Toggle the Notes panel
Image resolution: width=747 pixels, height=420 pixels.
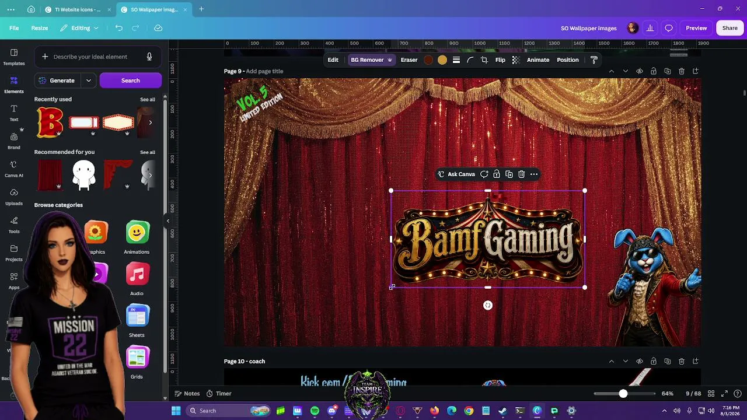click(x=187, y=394)
